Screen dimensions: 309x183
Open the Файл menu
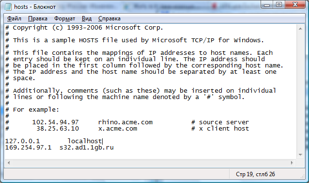click(14, 18)
